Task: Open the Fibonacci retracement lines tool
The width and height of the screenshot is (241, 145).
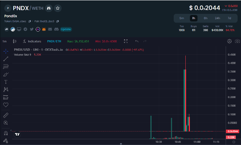Action: tap(6, 66)
